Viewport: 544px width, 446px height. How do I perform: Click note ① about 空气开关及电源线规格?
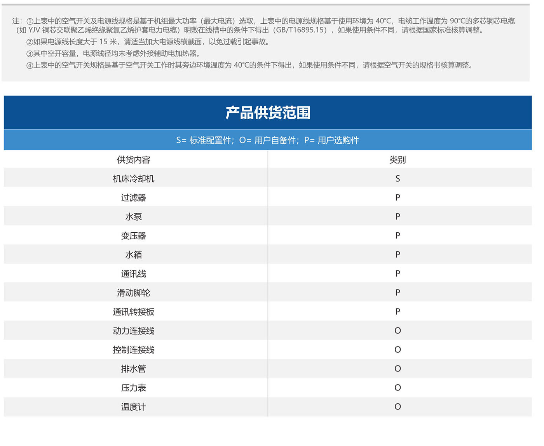[x=263, y=26]
